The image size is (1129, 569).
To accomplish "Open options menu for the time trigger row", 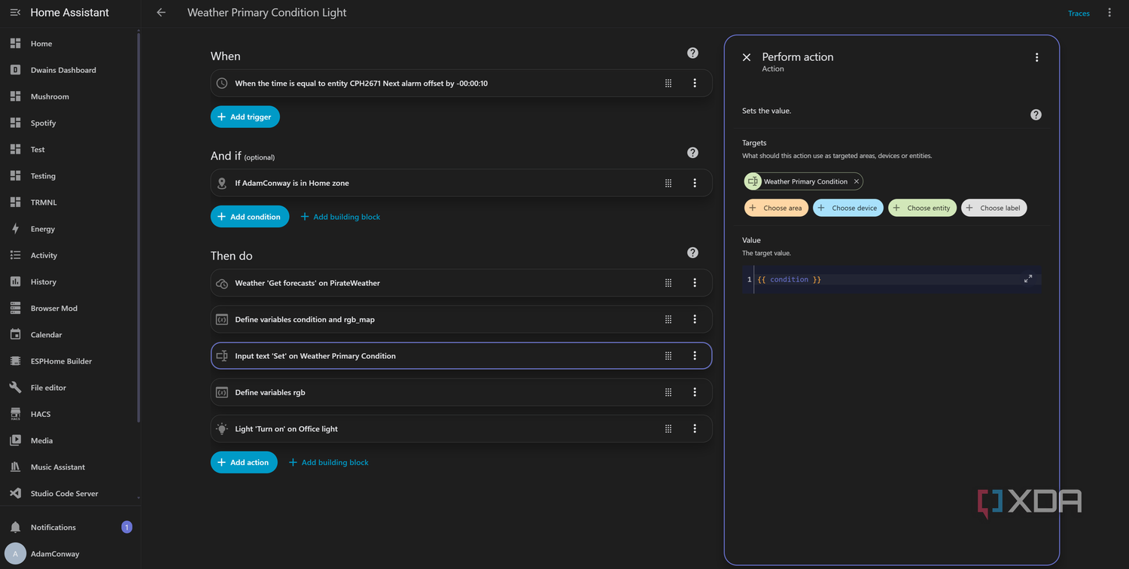I will [695, 84].
